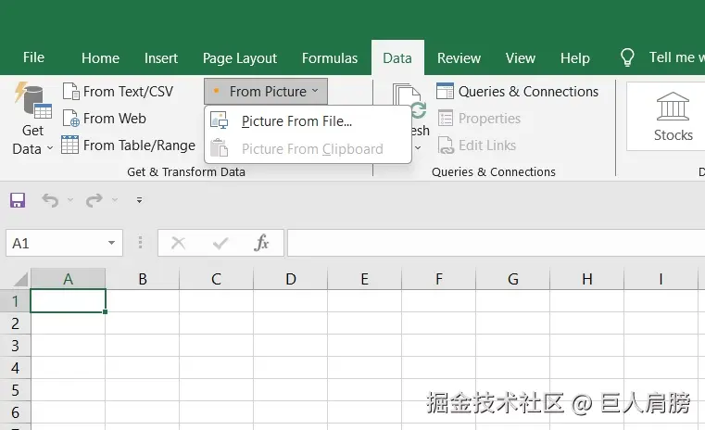The height and width of the screenshot is (430, 705).
Task: Open the Page Layout tab
Action: [240, 57]
